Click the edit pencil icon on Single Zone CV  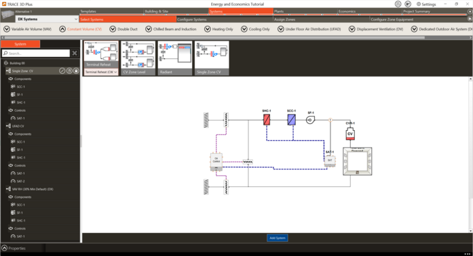pos(62,71)
